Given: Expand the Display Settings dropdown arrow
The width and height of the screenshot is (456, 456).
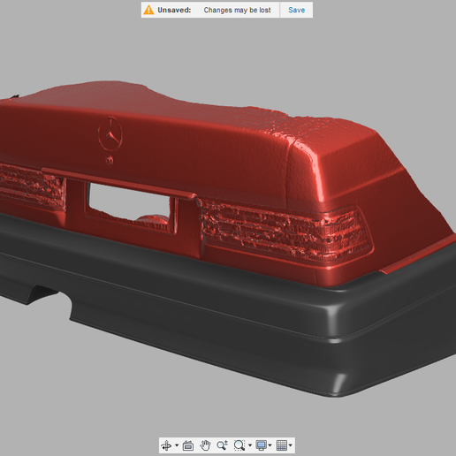Looking at the screenshot, I should pyautogui.click(x=270, y=445).
